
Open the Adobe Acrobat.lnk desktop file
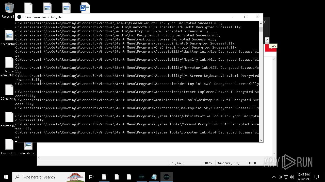tap(9, 67)
